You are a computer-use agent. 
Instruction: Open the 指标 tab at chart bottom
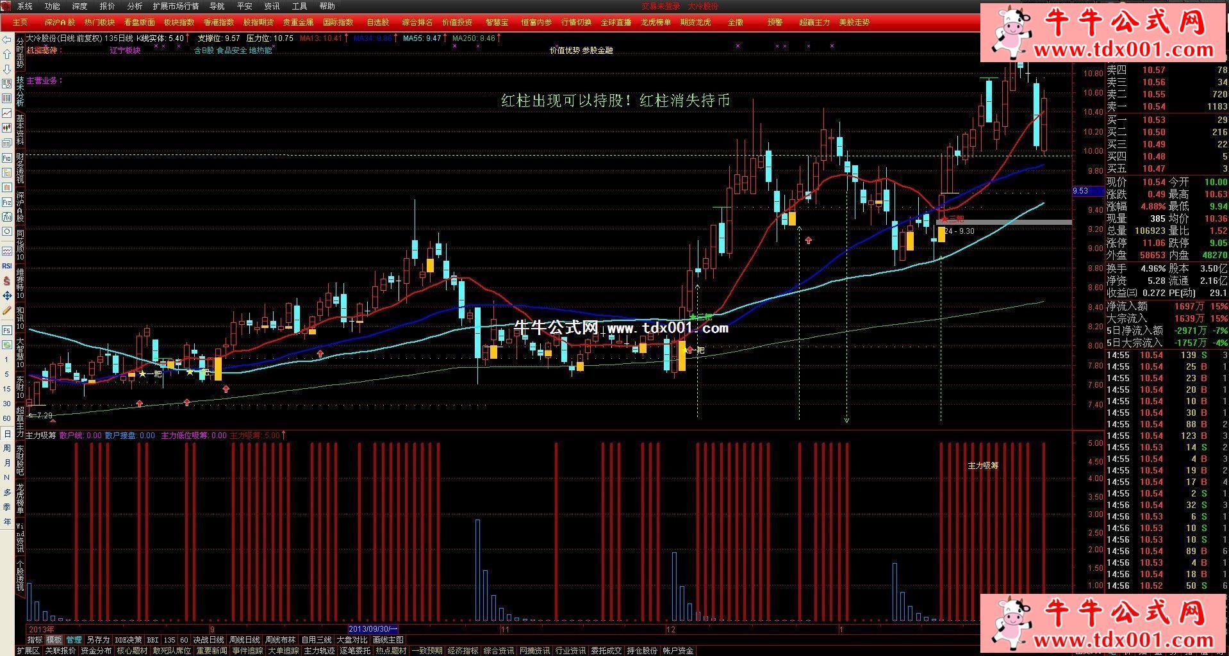click(x=35, y=639)
